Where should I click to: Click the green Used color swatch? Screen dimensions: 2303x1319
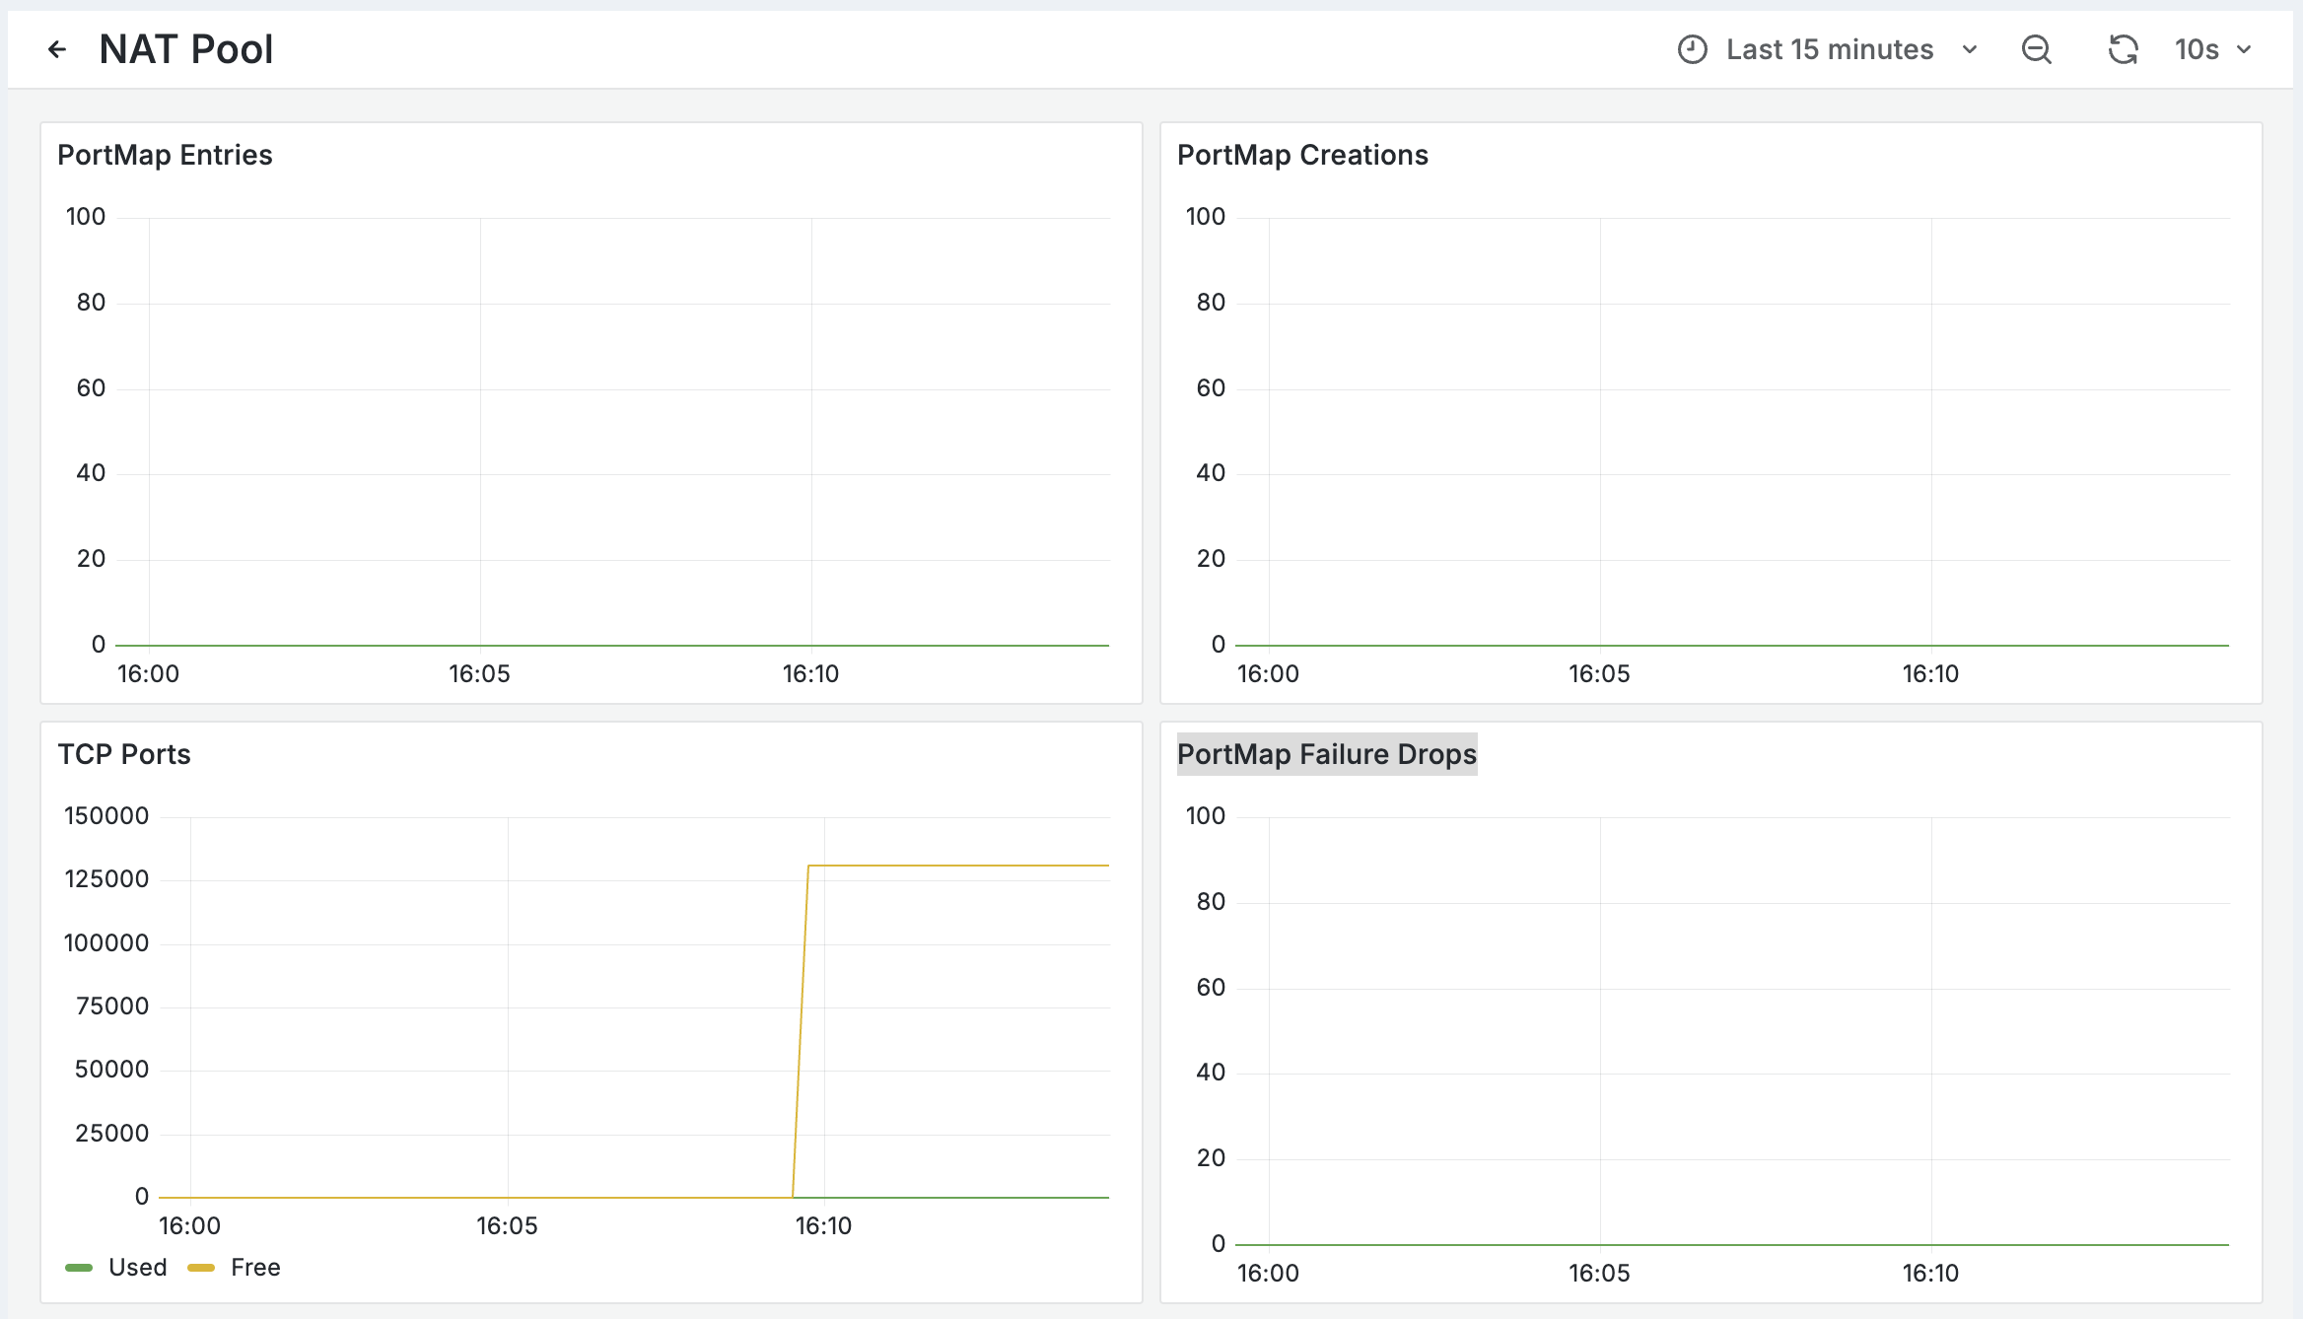click(79, 1268)
